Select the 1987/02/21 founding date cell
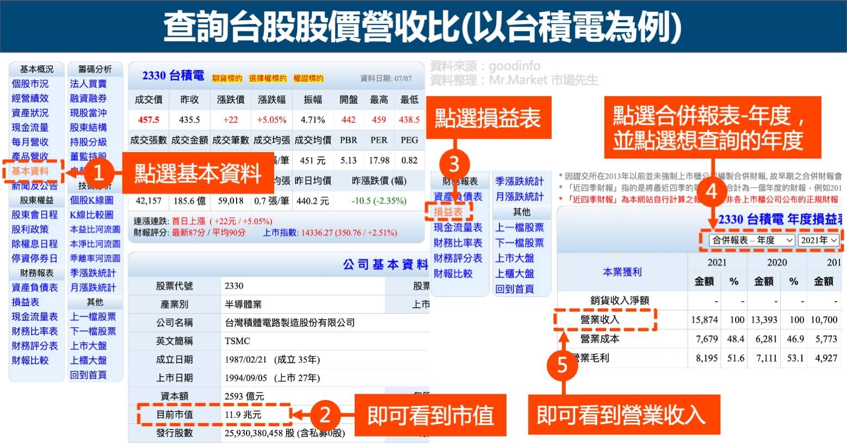The image size is (847, 443). pos(273,360)
